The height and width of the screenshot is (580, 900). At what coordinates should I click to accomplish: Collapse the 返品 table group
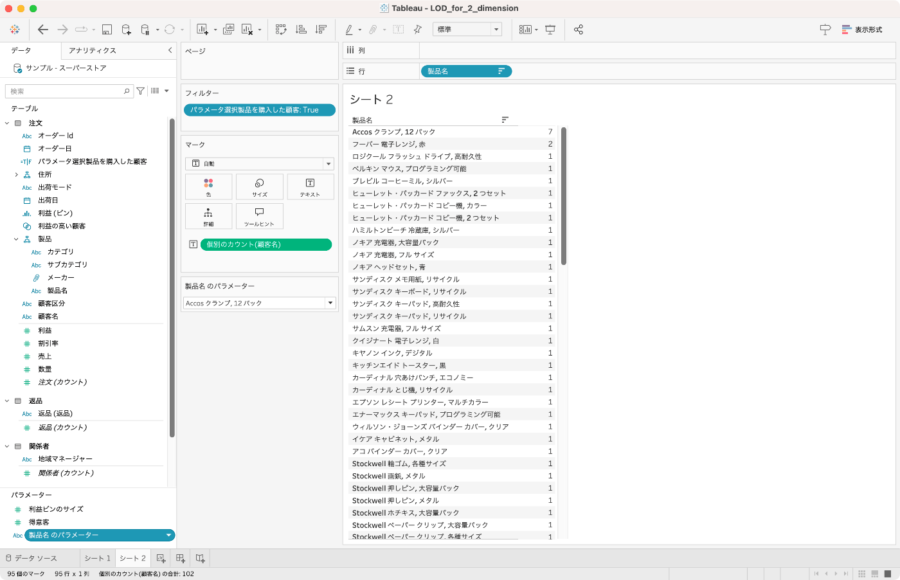(x=7, y=401)
